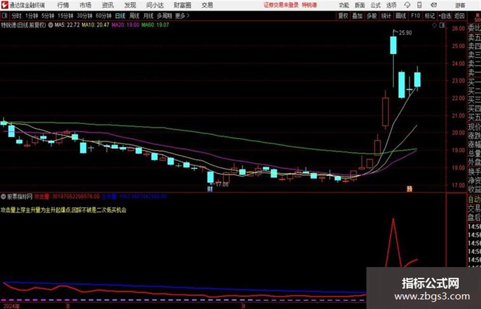Toggle the side panel icon at chart corner
The image size is (481, 309).
[x=442, y=25]
